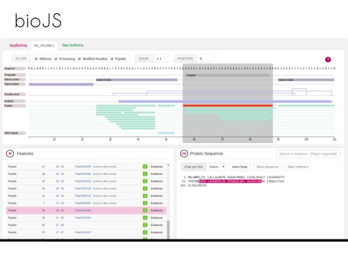The image size is (348, 261).
Task: Toggle the Modified Residue filter checkbox
Action: coord(80,59)
